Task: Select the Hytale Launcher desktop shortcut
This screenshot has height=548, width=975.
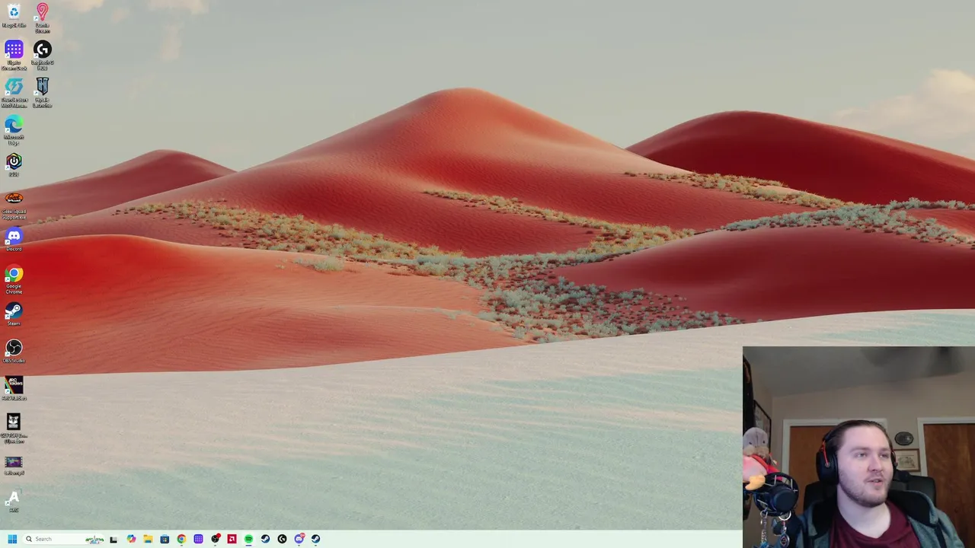Action: click(x=42, y=93)
